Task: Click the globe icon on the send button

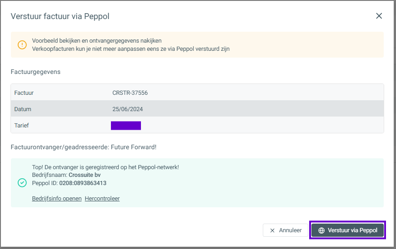Action: [x=321, y=230]
